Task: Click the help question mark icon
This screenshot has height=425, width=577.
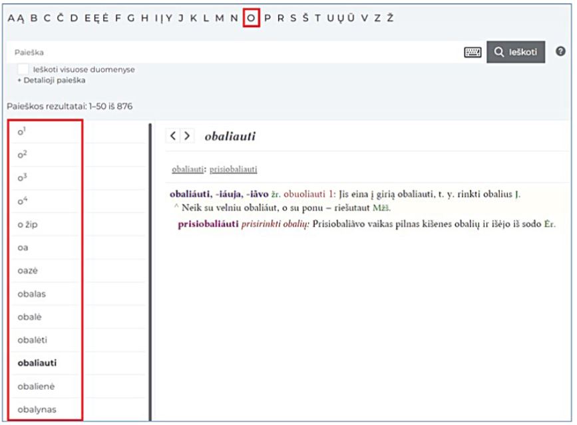Action: (x=560, y=51)
